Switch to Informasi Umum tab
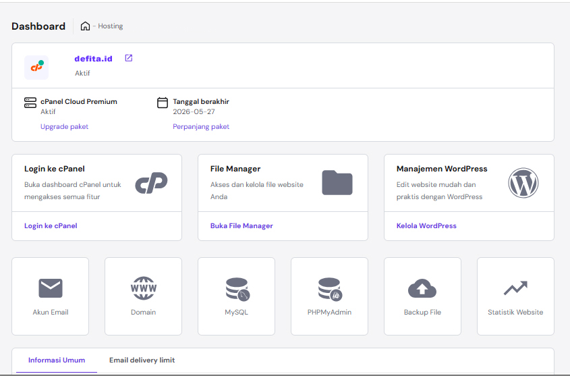This screenshot has width=570, height=376. (x=57, y=360)
